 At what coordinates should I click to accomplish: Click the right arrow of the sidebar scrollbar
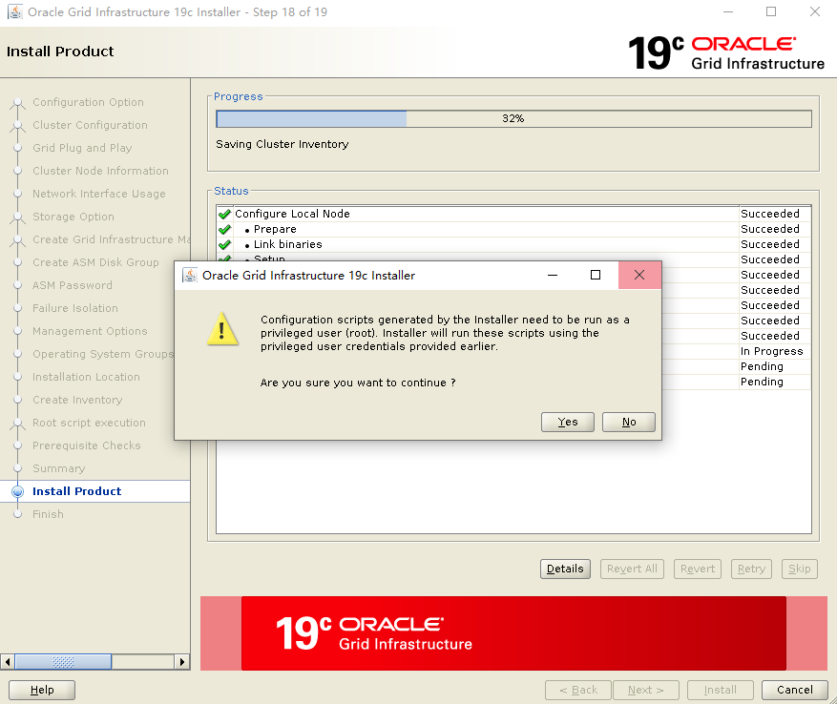182,661
